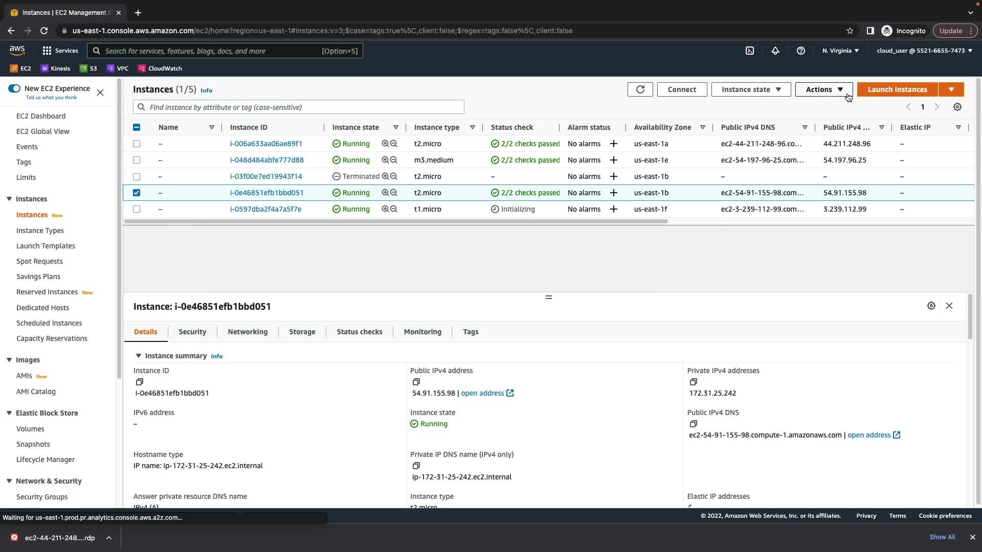Expand the Instance state dropdown
Image resolution: width=982 pixels, height=552 pixels.
coord(750,89)
